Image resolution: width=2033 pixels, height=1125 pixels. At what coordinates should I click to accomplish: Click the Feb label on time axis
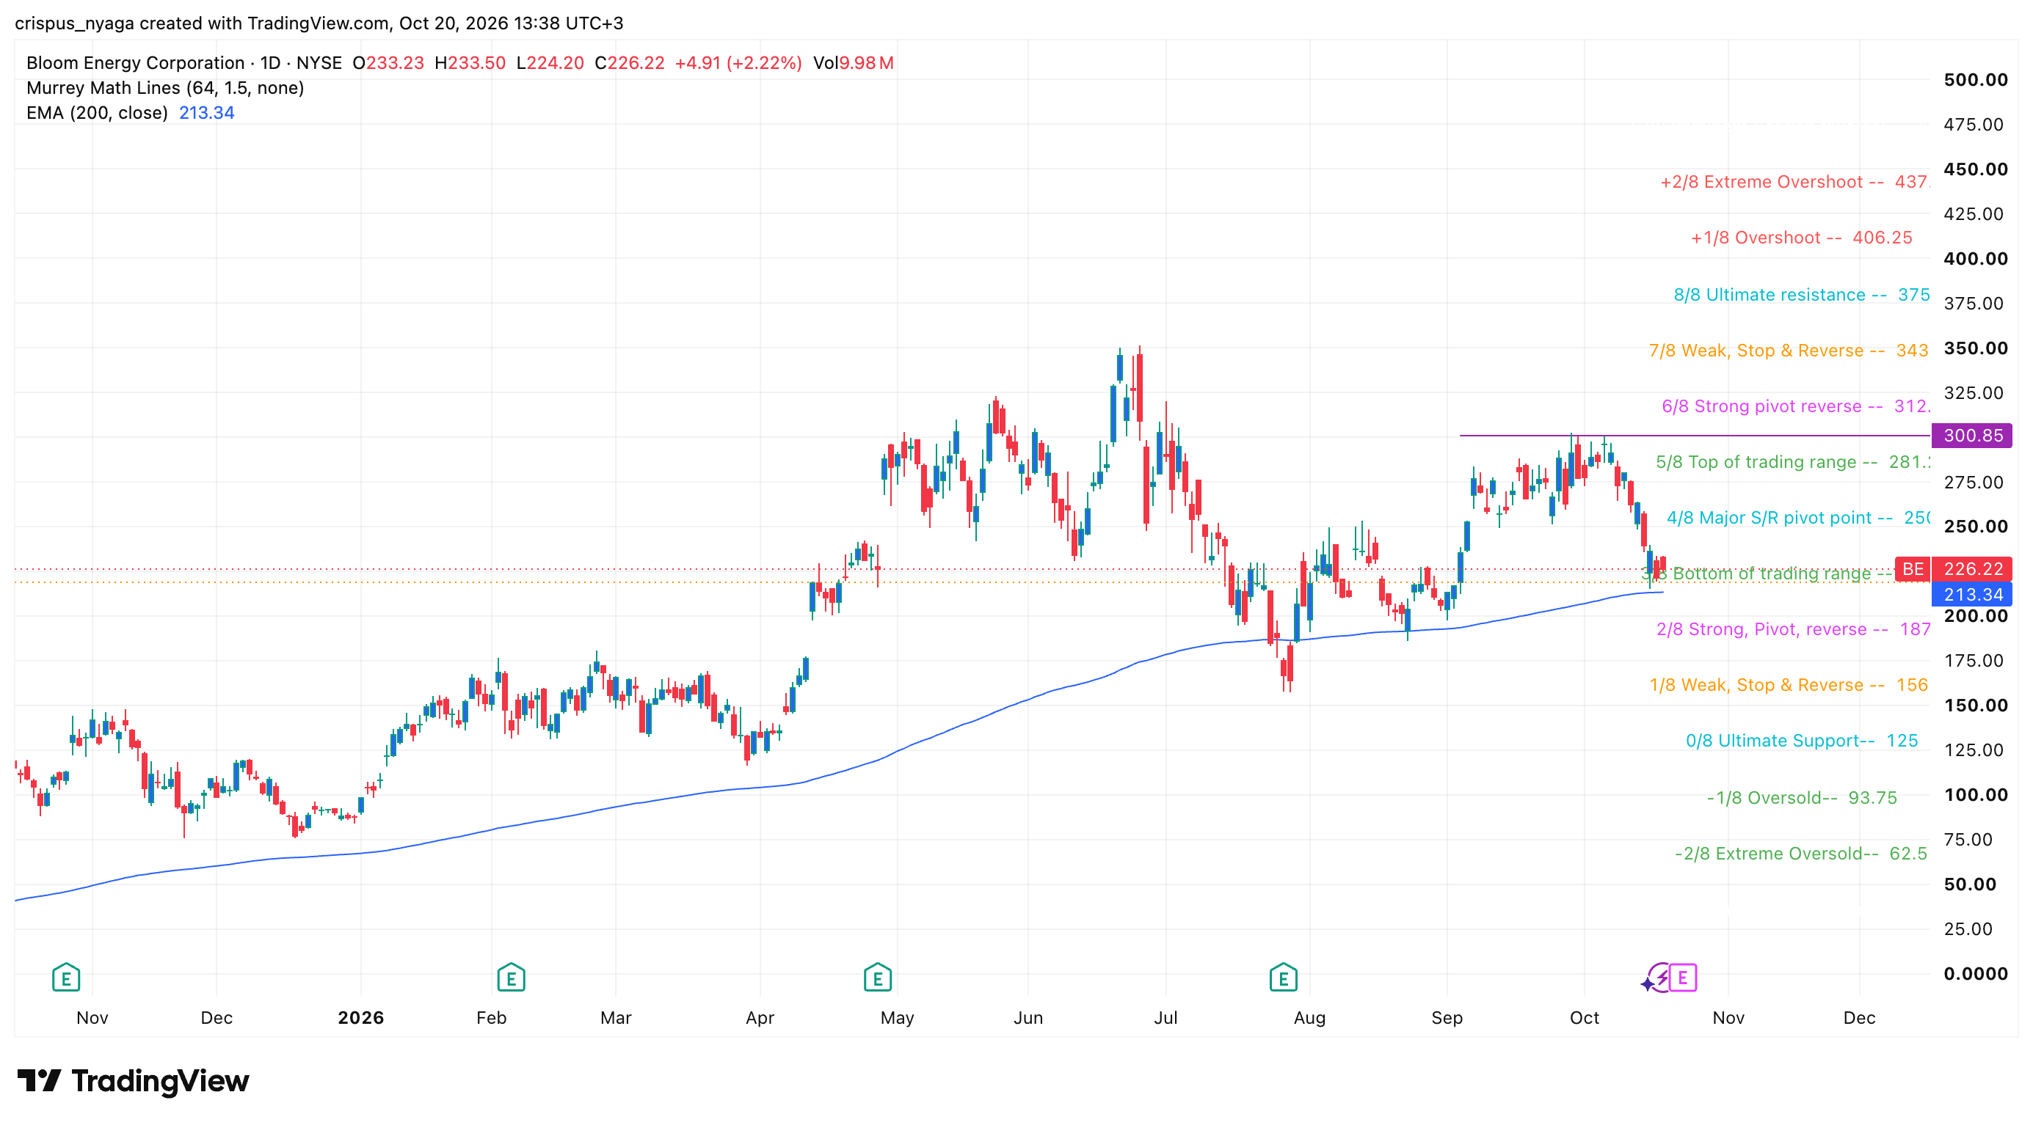(491, 1018)
